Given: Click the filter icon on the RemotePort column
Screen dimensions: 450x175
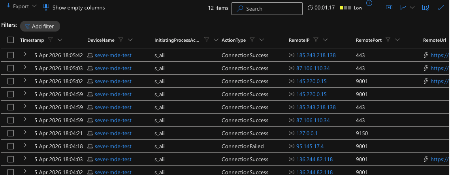Looking at the screenshot, I should (388, 40).
